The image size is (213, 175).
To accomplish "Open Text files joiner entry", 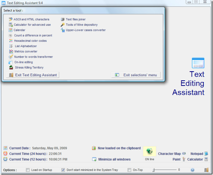I will 76,19.
